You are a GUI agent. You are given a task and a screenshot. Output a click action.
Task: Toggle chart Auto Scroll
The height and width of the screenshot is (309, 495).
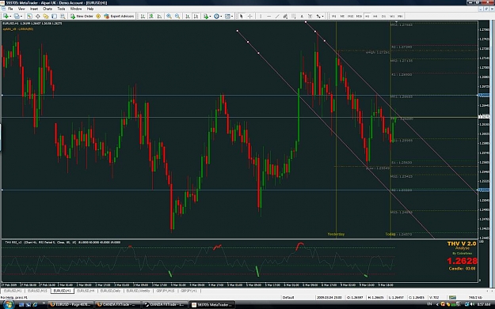point(188,16)
